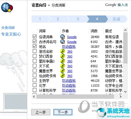This screenshot has width=131, height=119.
Task: Uncheck the 地名 dictionary checkbox
Action: pos(34,46)
